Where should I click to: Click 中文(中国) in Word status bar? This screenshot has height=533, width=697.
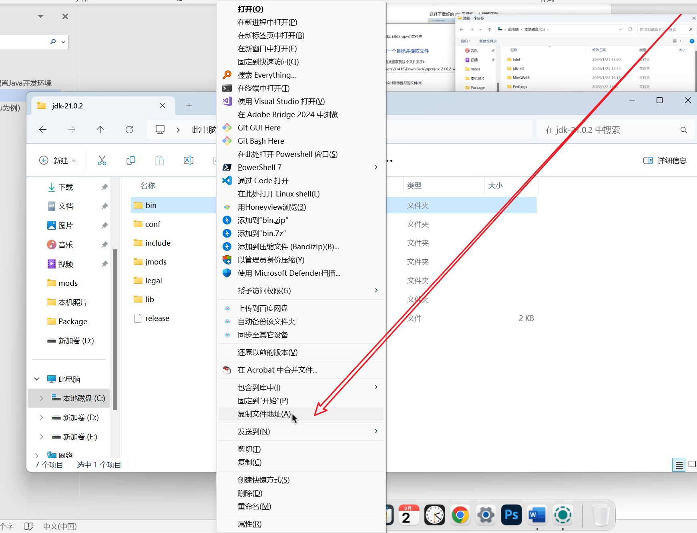point(60,526)
